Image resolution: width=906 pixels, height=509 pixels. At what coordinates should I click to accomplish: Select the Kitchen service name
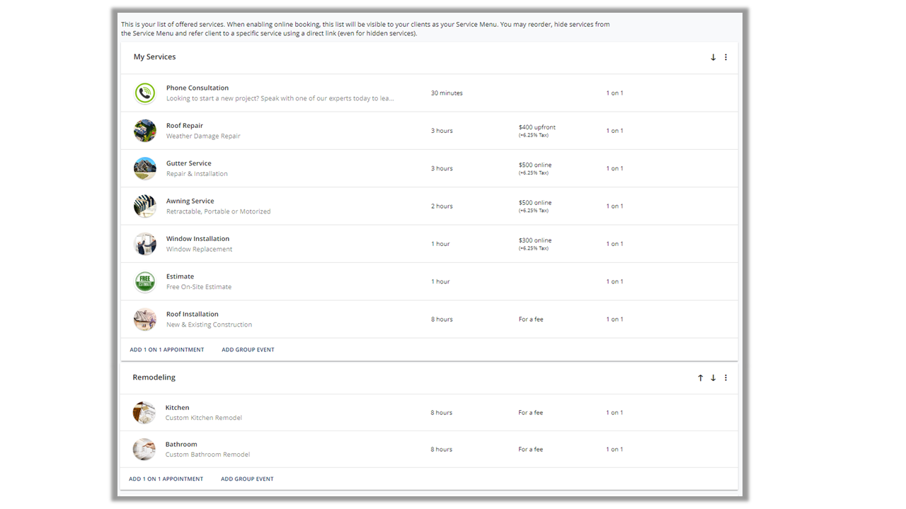(177, 408)
